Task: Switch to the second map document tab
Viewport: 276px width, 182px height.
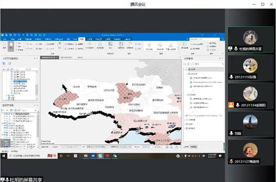Action: pos(66,58)
